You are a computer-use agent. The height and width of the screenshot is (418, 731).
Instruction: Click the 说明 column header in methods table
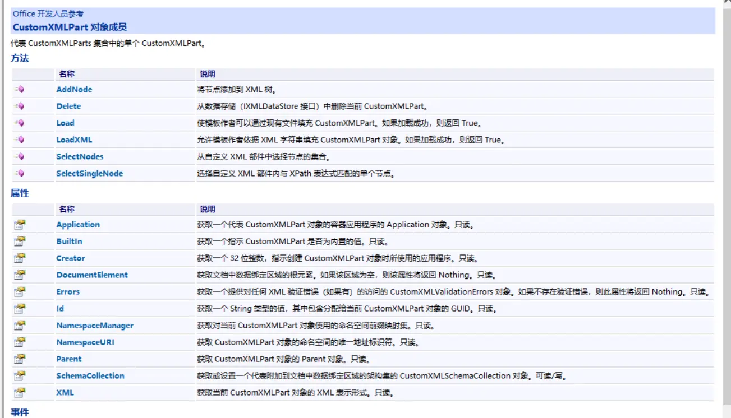[208, 74]
